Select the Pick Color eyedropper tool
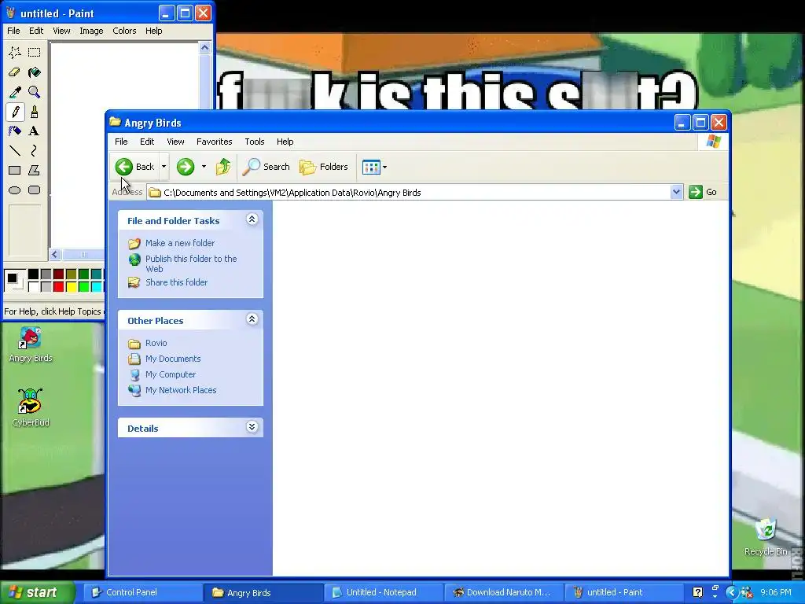This screenshot has width=805, height=604. coord(15,92)
